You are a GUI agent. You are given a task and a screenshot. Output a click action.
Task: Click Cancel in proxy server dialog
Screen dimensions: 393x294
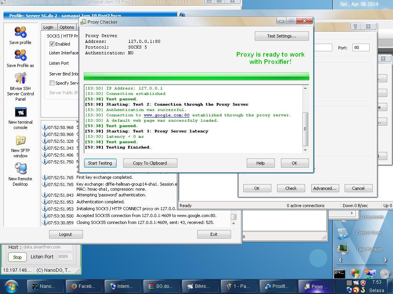(358, 188)
